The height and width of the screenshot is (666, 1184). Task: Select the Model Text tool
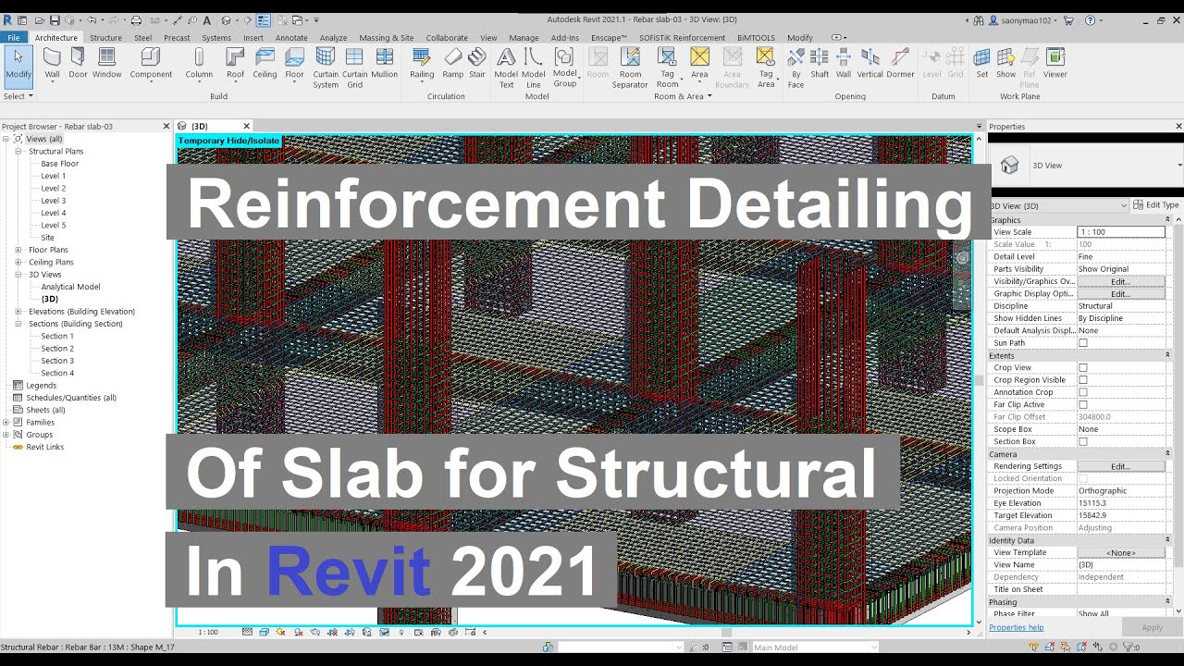[x=506, y=68]
